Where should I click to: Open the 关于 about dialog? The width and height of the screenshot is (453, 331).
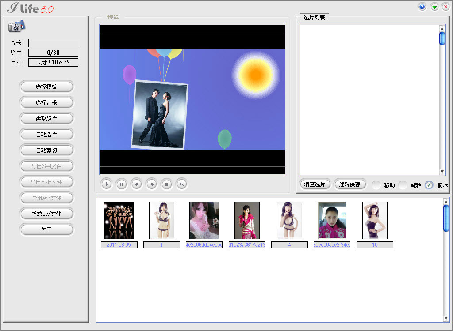[46, 229]
